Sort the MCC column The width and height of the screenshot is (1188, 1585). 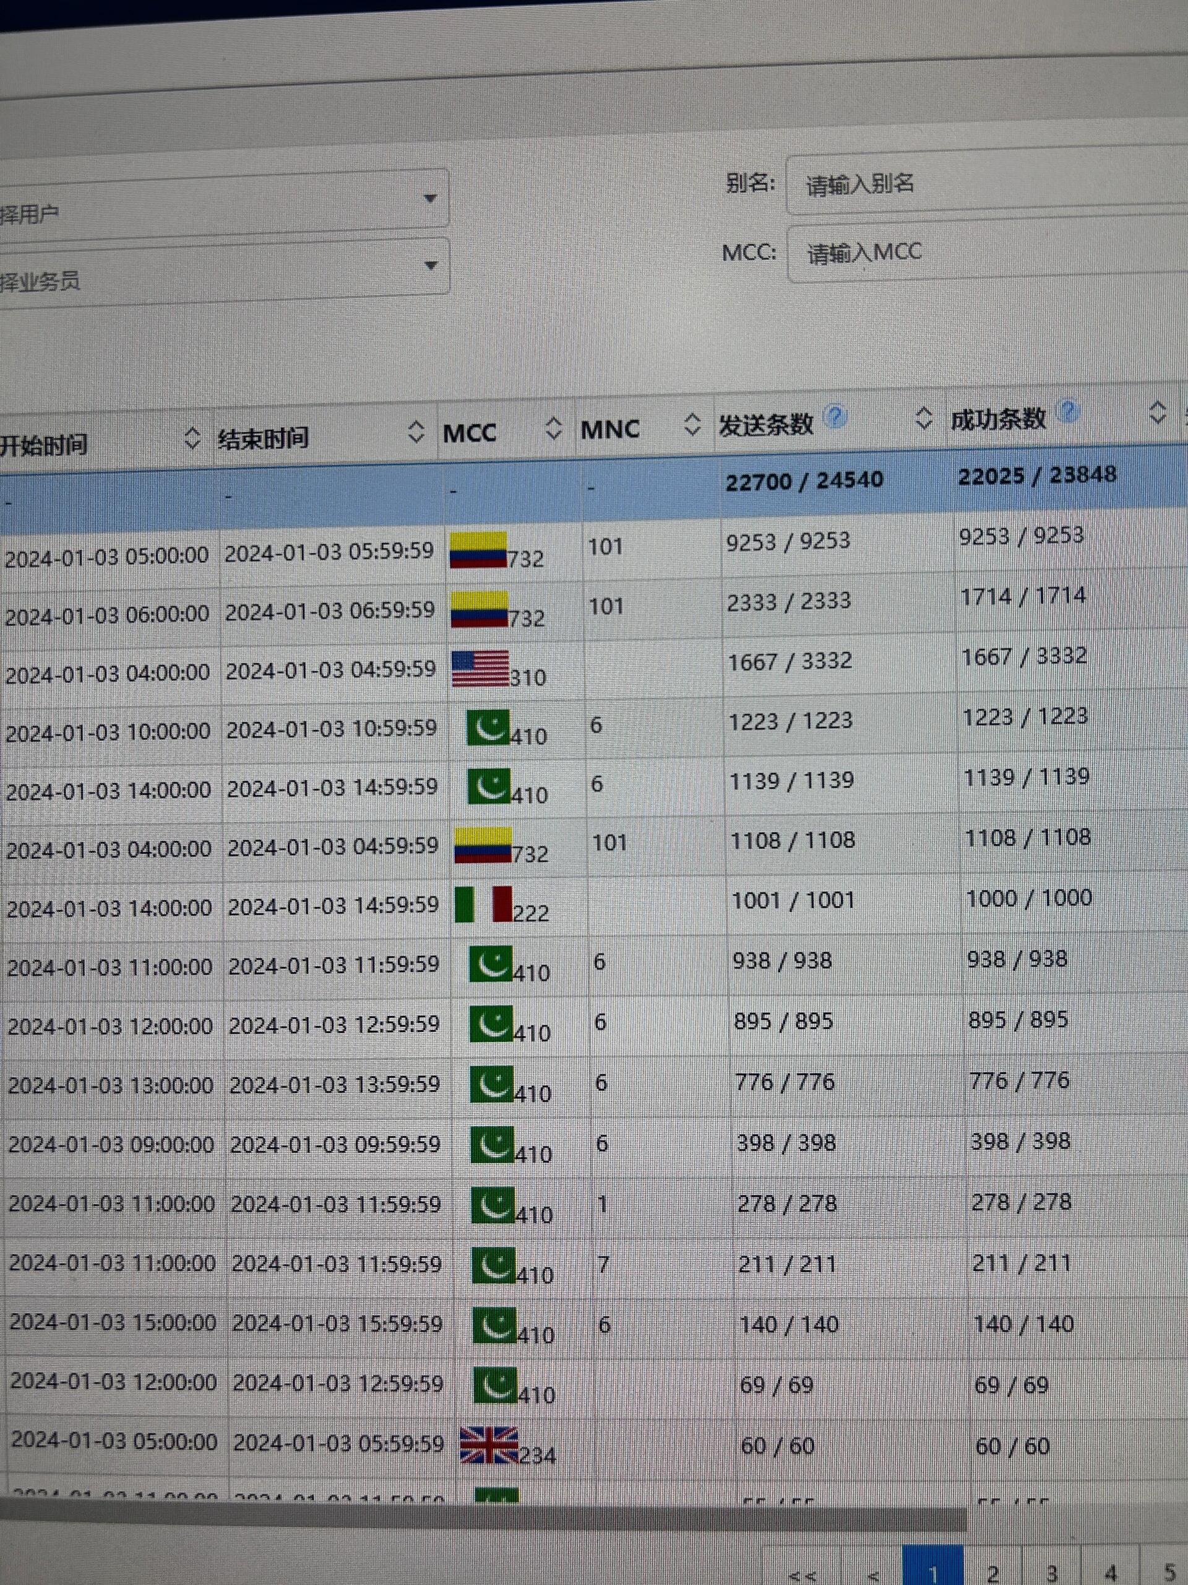[x=554, y=428]
